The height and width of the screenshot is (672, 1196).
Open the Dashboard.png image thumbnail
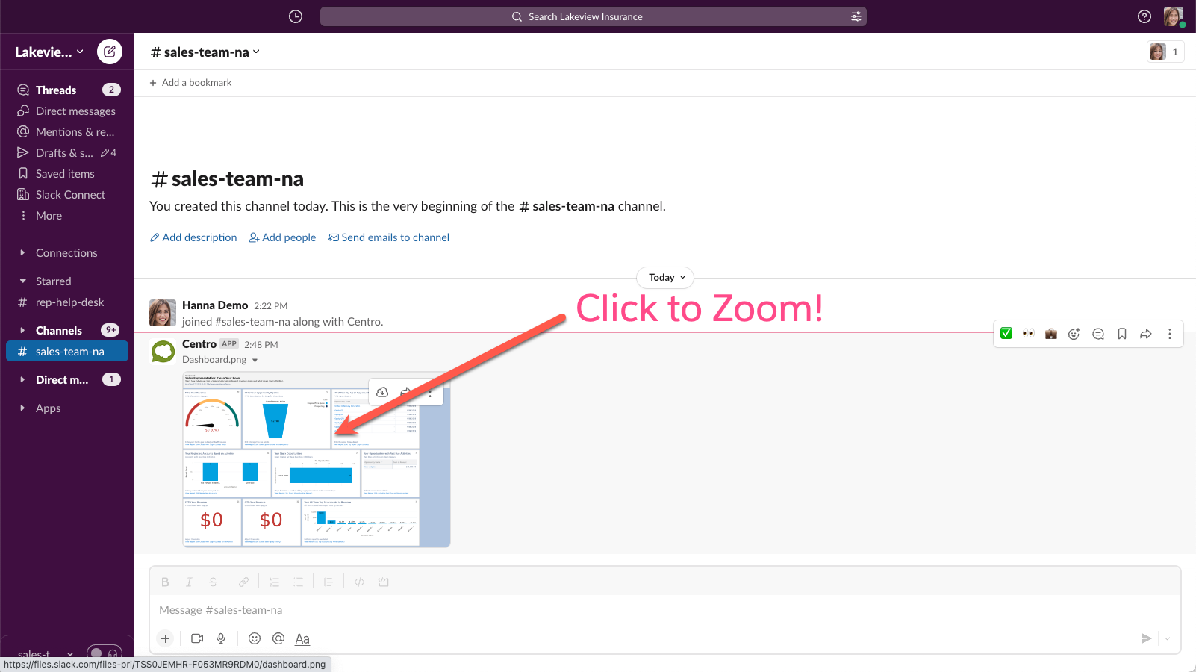[317, 459]
